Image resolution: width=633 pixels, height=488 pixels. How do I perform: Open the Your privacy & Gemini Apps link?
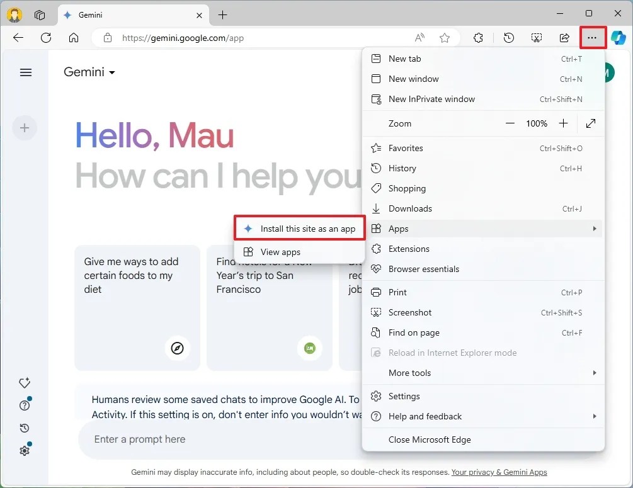(x=499, y=472)
